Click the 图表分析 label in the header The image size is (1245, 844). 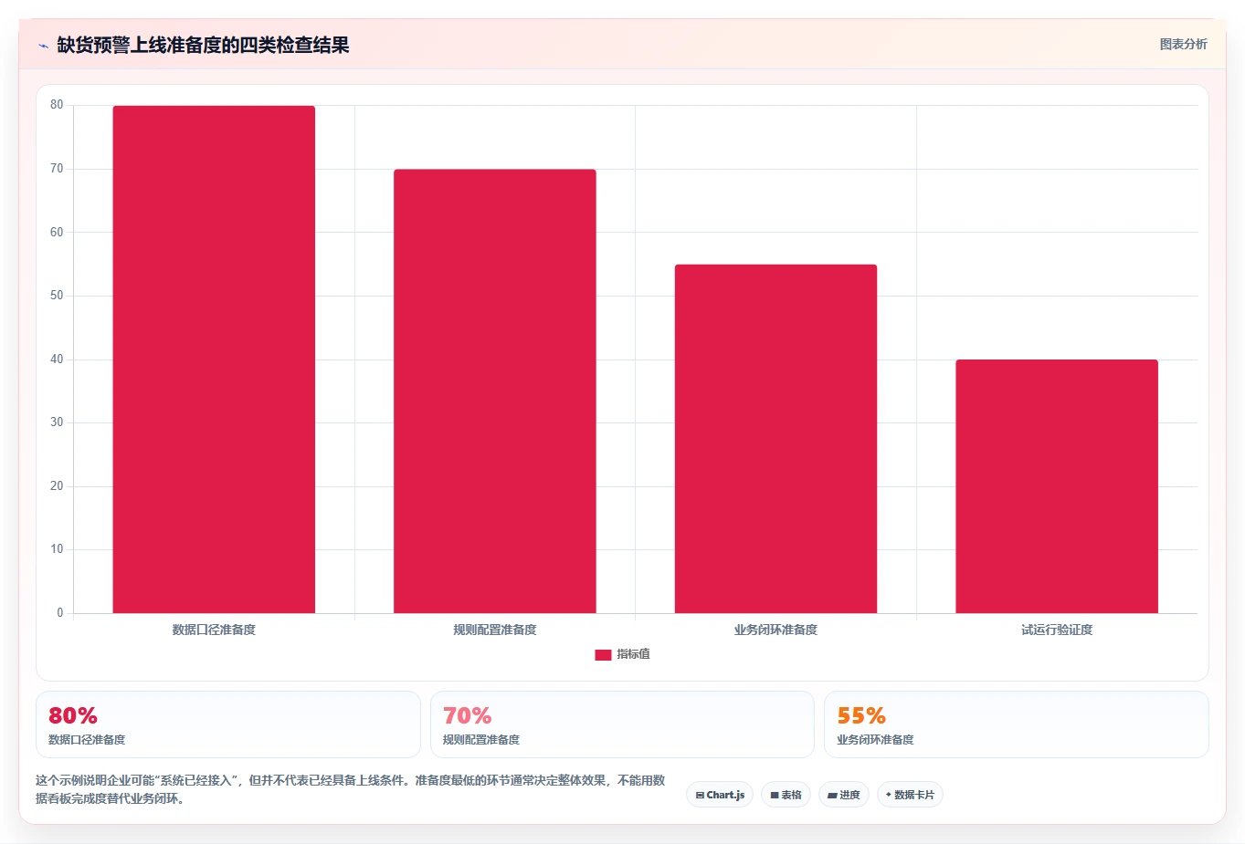[1183, 44]
